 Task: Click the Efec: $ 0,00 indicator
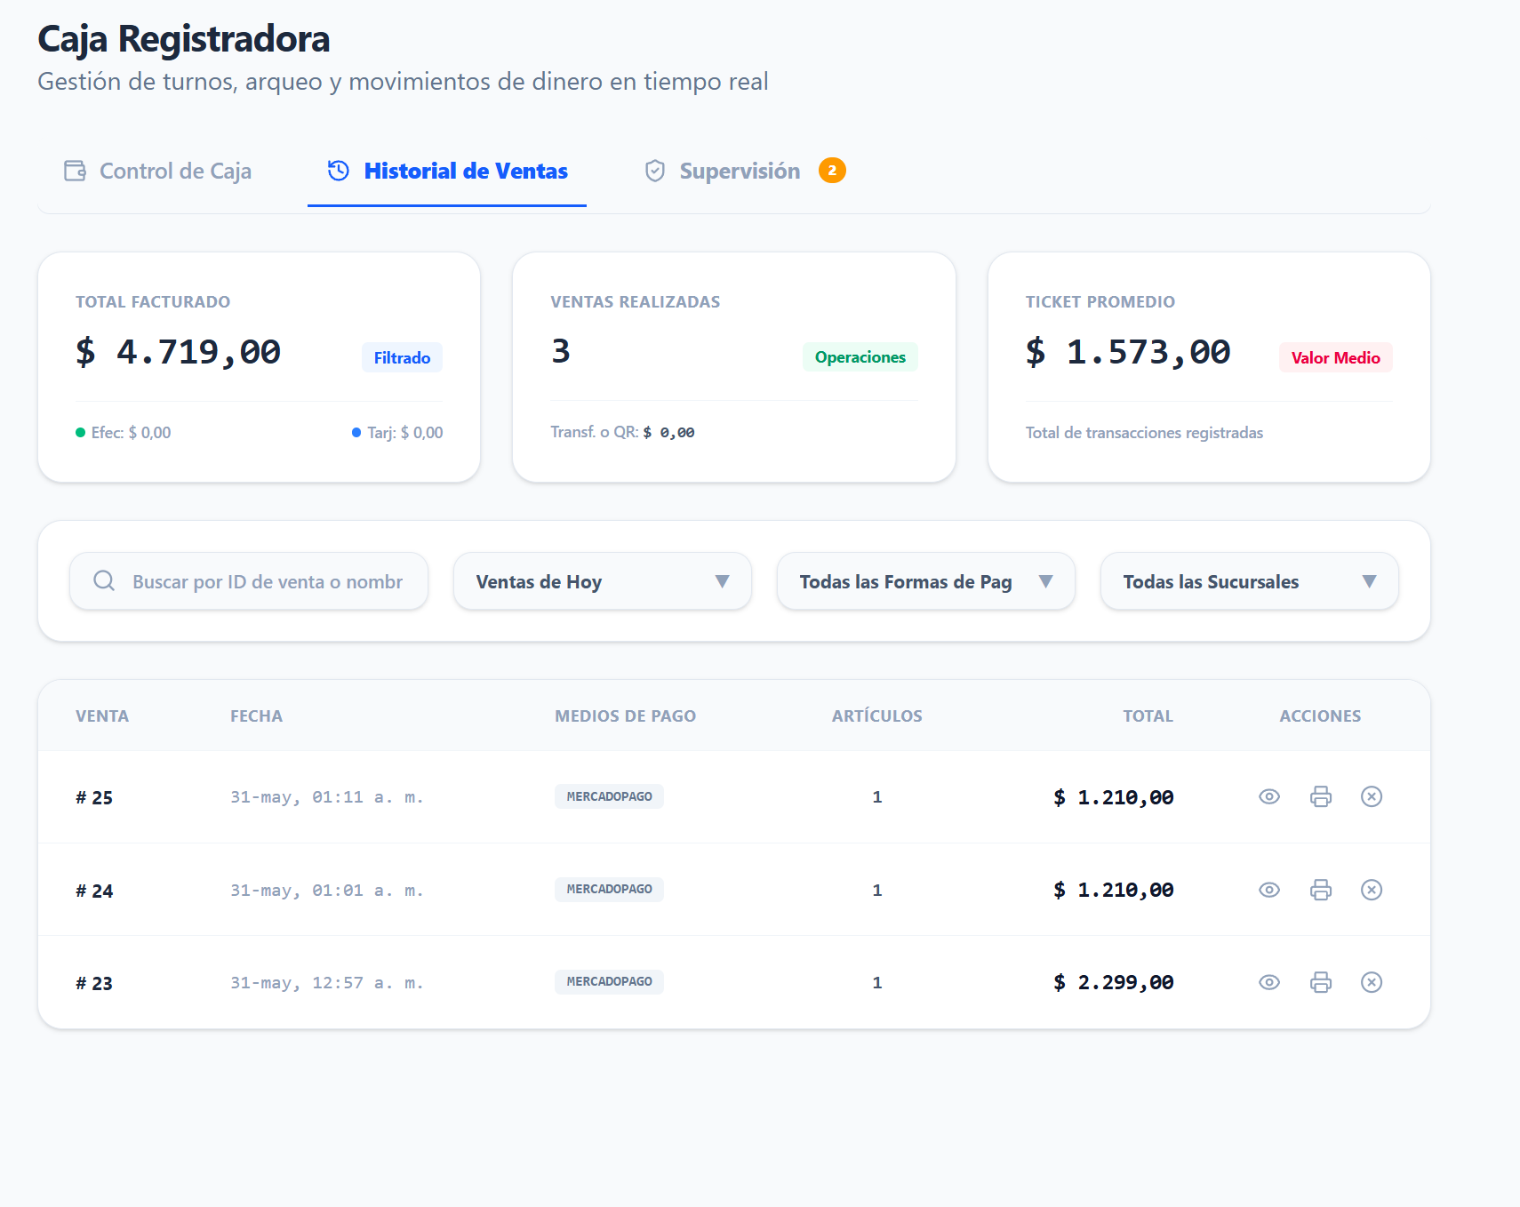coord(124,433)
